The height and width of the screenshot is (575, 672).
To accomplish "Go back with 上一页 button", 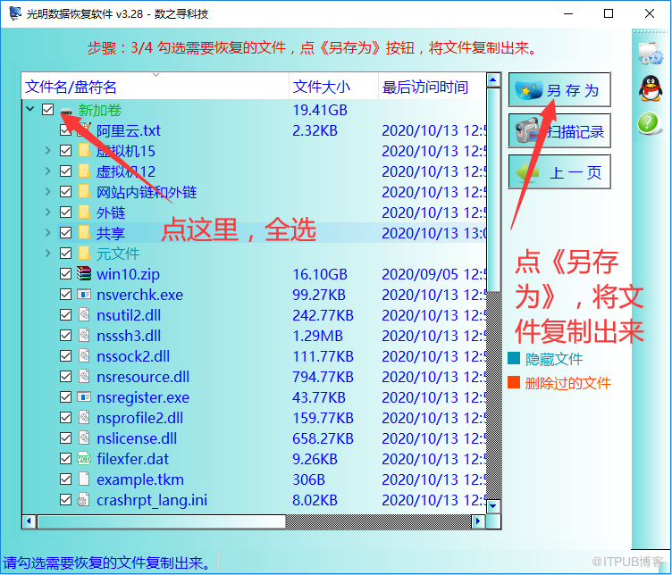I will click(x=559, y=172).
